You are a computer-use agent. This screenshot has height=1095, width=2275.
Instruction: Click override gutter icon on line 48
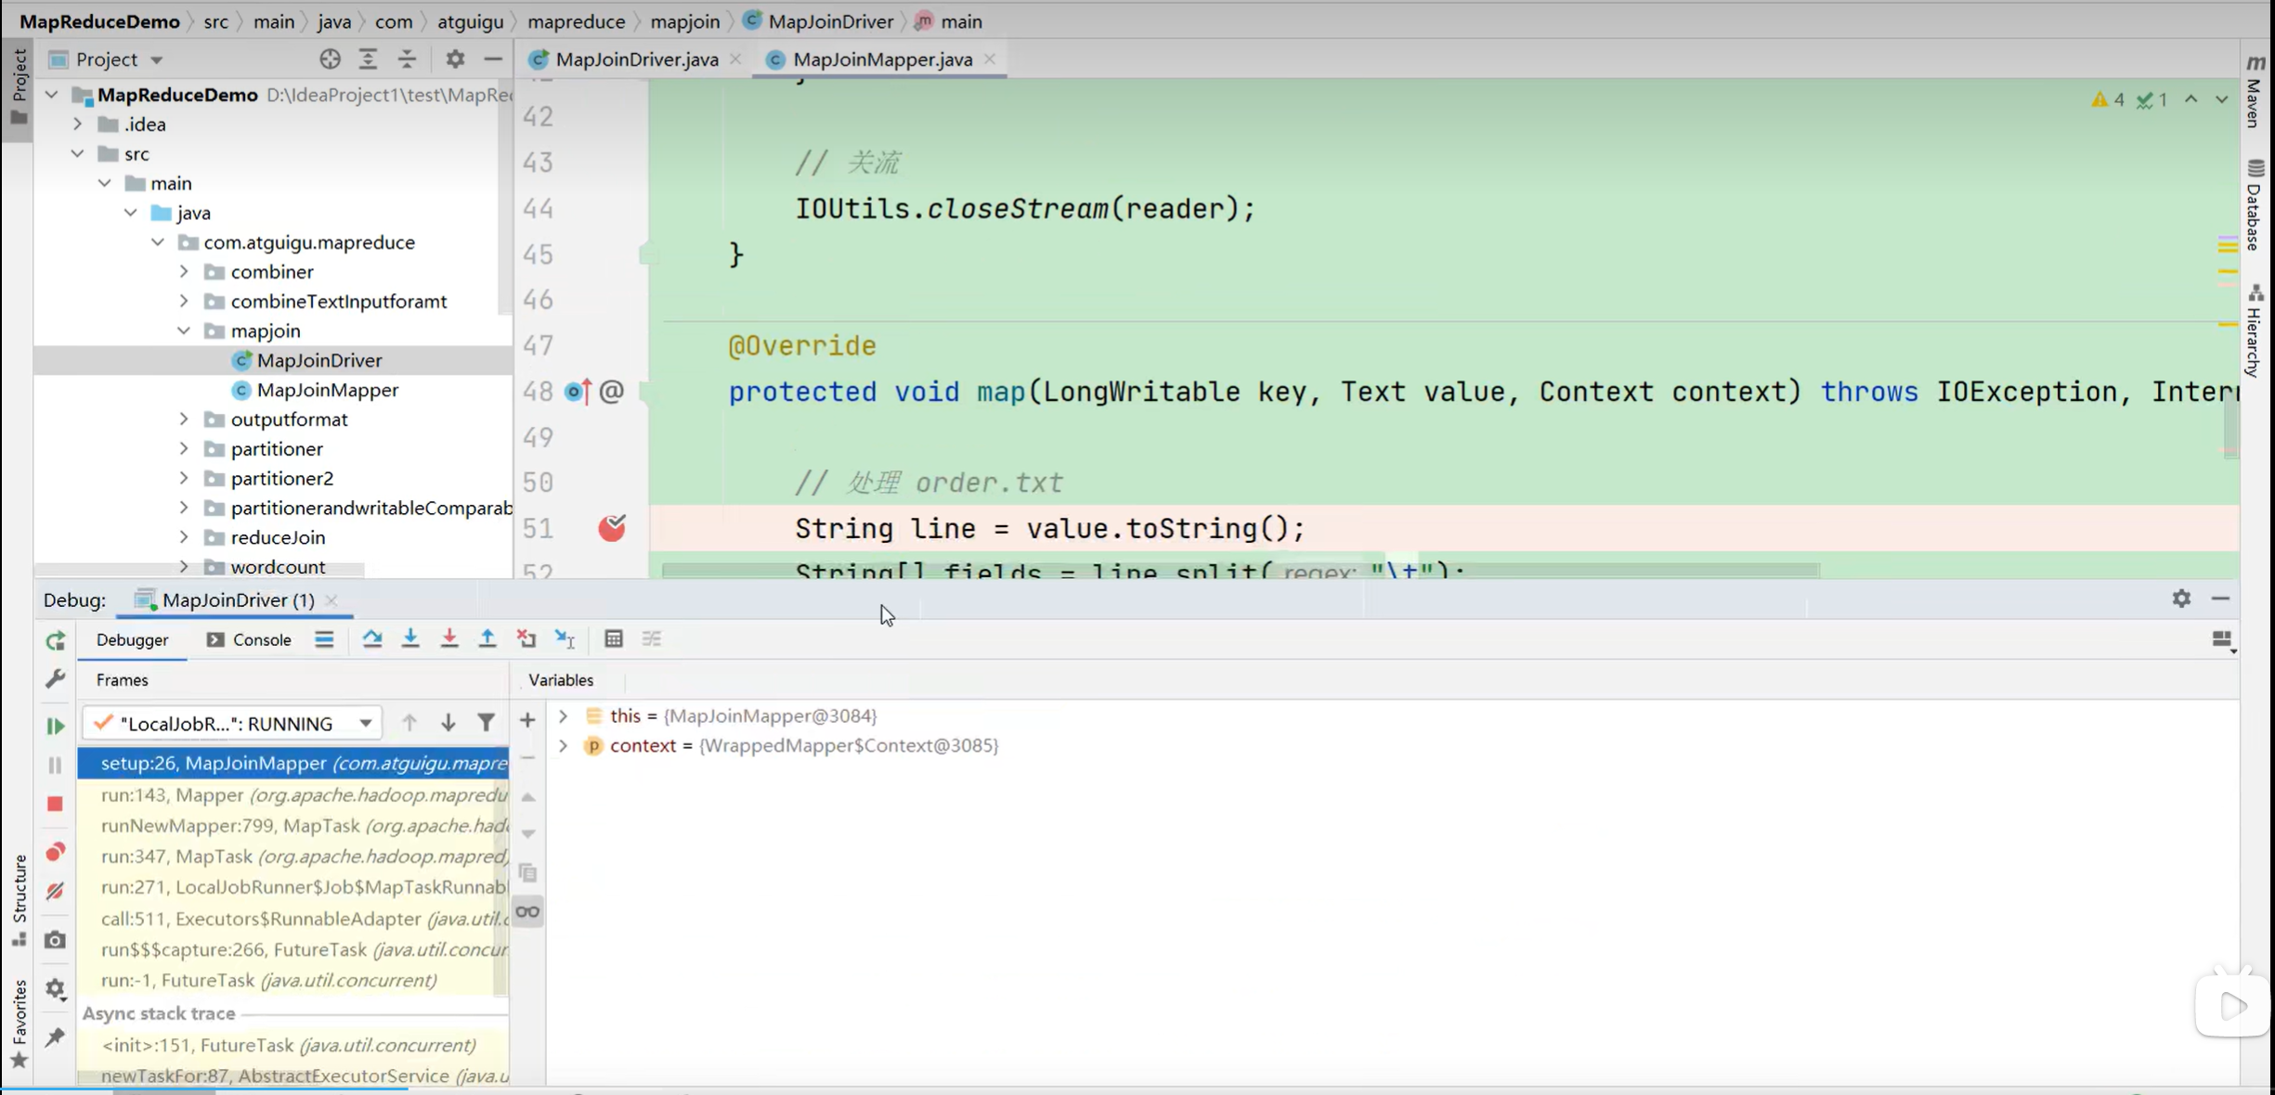[x=578, y=392]
